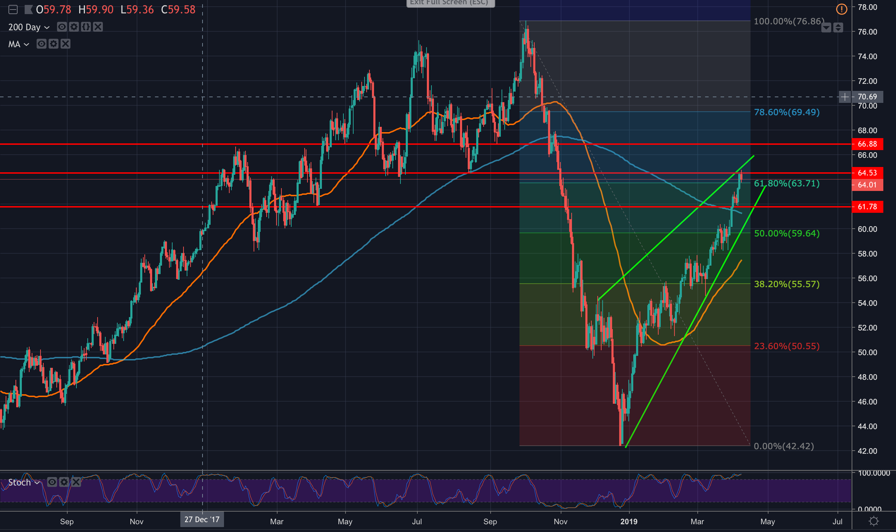896x532 pixels.
Task: Click the 42.00 tick on price scale
Action: click(x=867, y=451)
